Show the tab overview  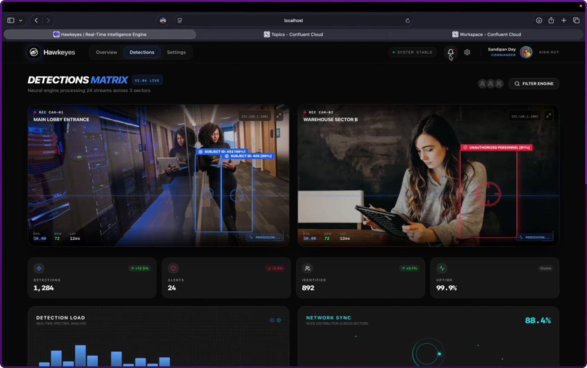576,20
